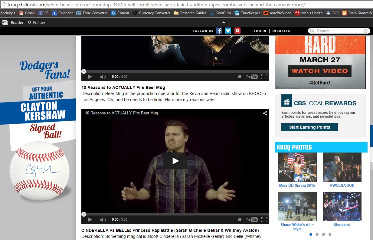This screenshot has width=373, height=240.
Task: Select second dot in KROQ Photos carousel
Action: pos(317,234)
